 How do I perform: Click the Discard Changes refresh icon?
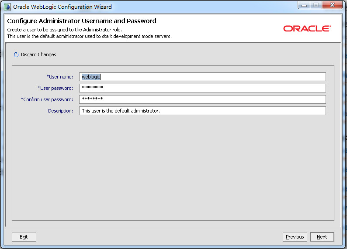coord(16,55)
